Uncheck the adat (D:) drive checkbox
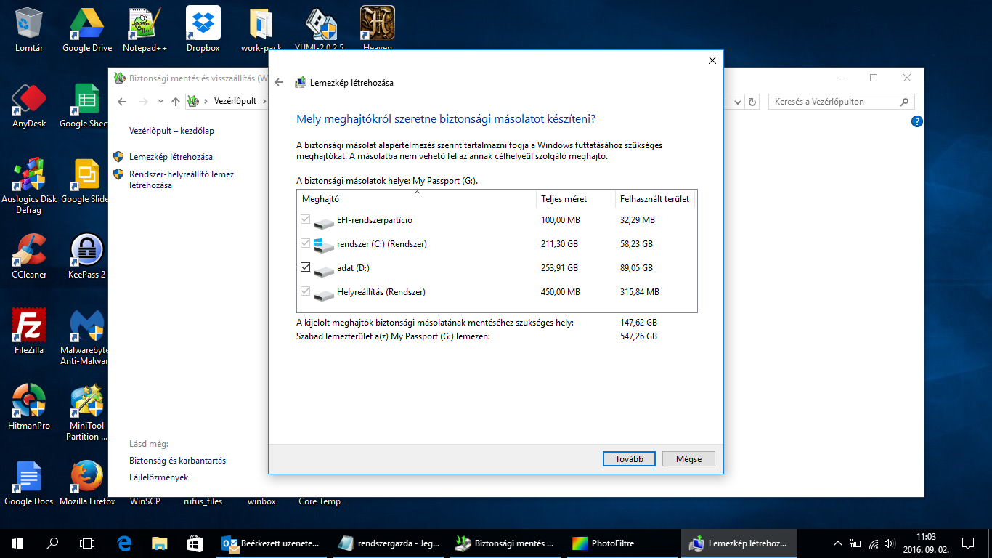Image resolution: width=992 pixels, height=558 pixels. [305, 267]
